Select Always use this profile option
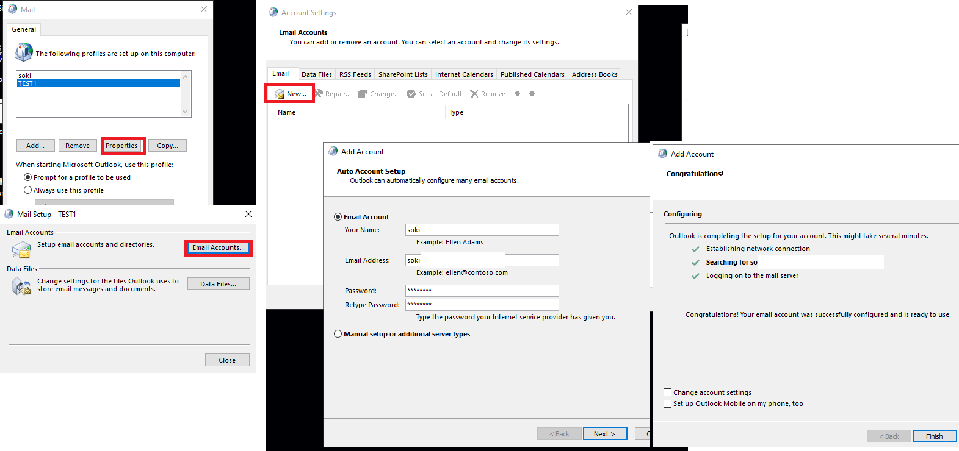Viewport: 959px width, 451px height. pyautogui.click(x=27, y=190)
